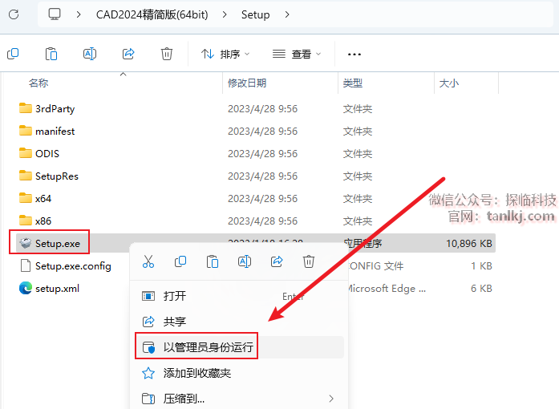Click the 10,896 KB size cell

coord(469,244)
